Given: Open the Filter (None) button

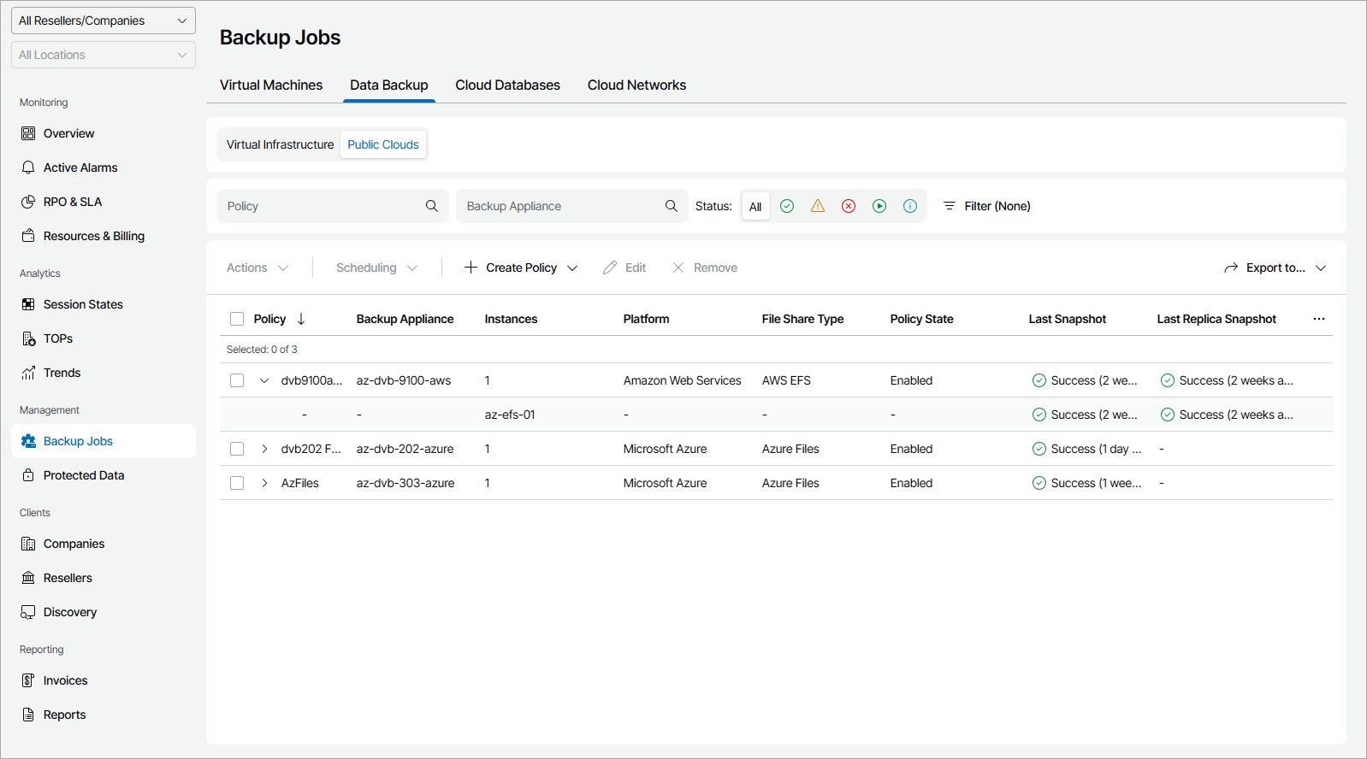Looking at the screenshot, I should (x=986, y=206).
